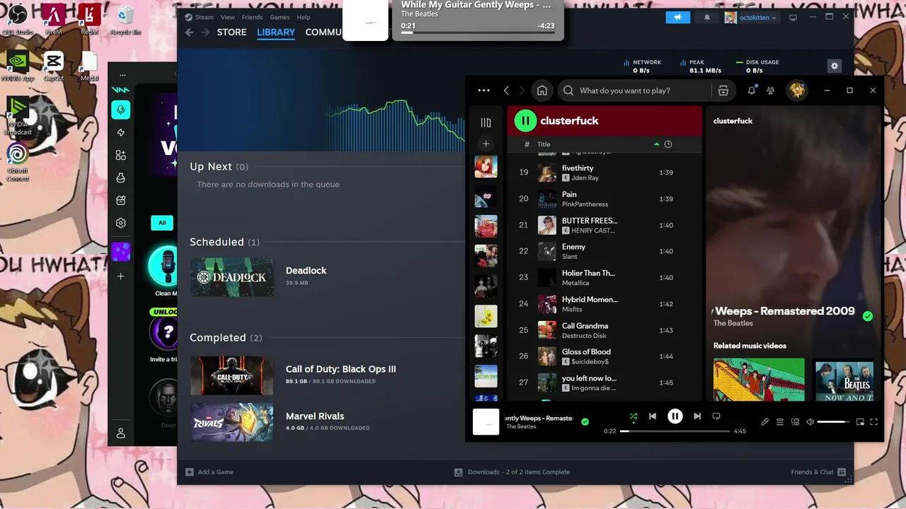Open Spotify notifications bell
The image size is (906, 509).
[x=752, y=90]
